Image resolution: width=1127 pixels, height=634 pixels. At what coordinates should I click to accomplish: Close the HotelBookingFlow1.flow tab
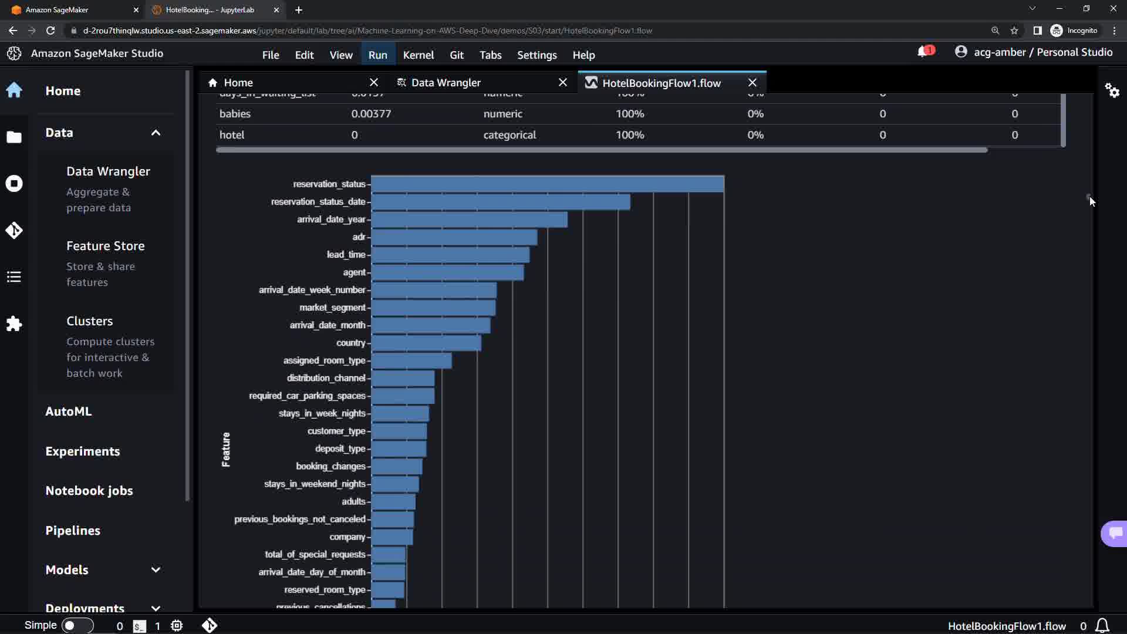click(x=752, y=83)
